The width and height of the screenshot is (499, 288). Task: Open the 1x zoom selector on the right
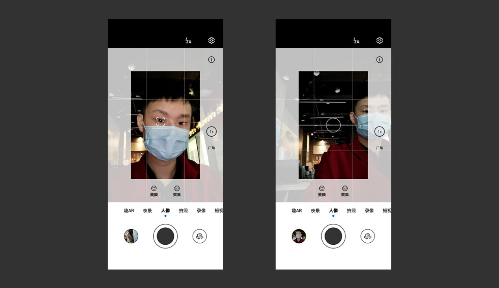[379, 131]
